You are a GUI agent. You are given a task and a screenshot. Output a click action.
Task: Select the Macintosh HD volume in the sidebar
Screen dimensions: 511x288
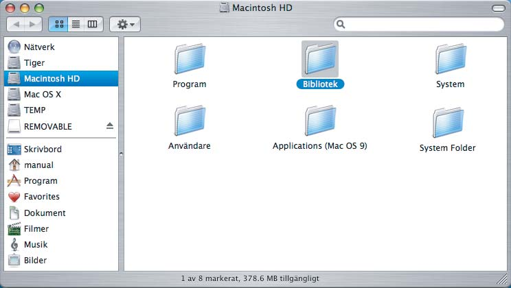61,78
